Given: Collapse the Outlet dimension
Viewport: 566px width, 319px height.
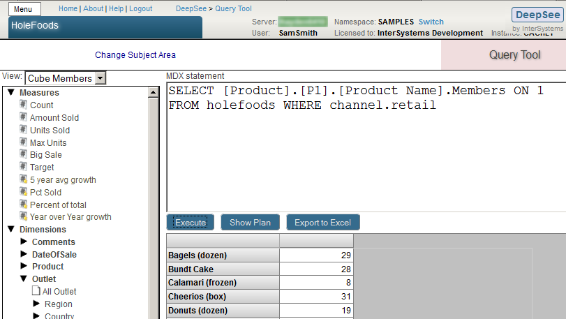Looking at the screenshot, I should (24, 279).
